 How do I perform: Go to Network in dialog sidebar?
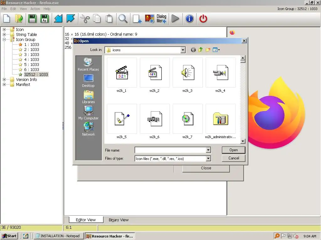[88, 129]
